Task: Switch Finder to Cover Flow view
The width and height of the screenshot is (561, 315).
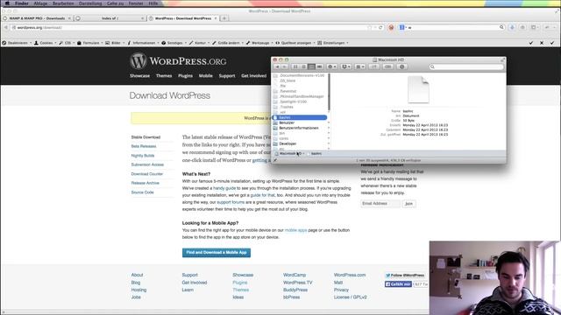Action: point(319,66)
